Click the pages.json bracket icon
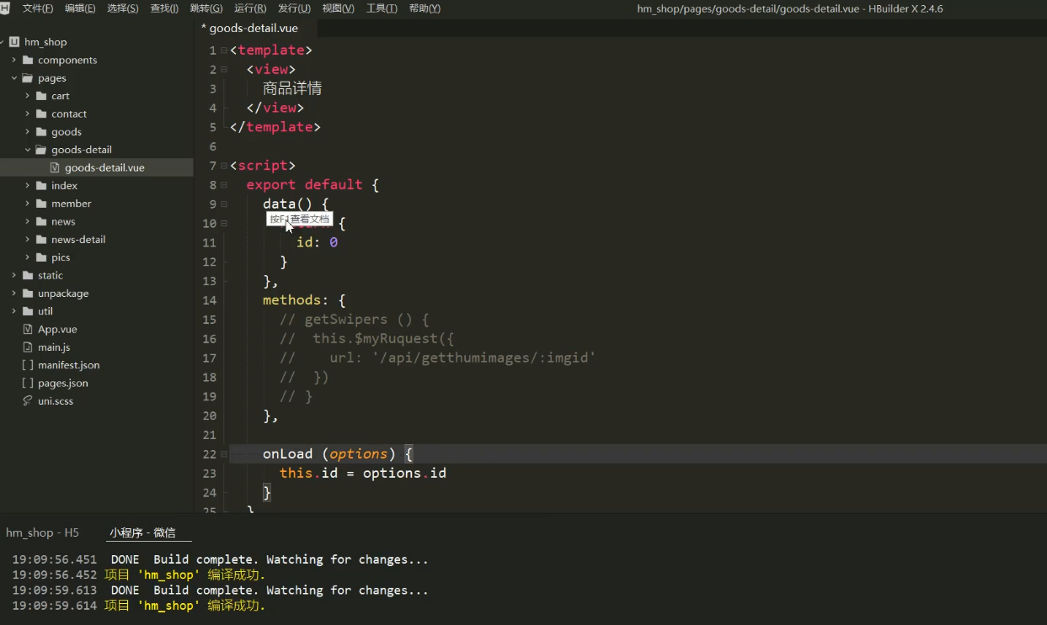Image resolution: width=1047 pixels, height=625 pixels. point(28,383)
